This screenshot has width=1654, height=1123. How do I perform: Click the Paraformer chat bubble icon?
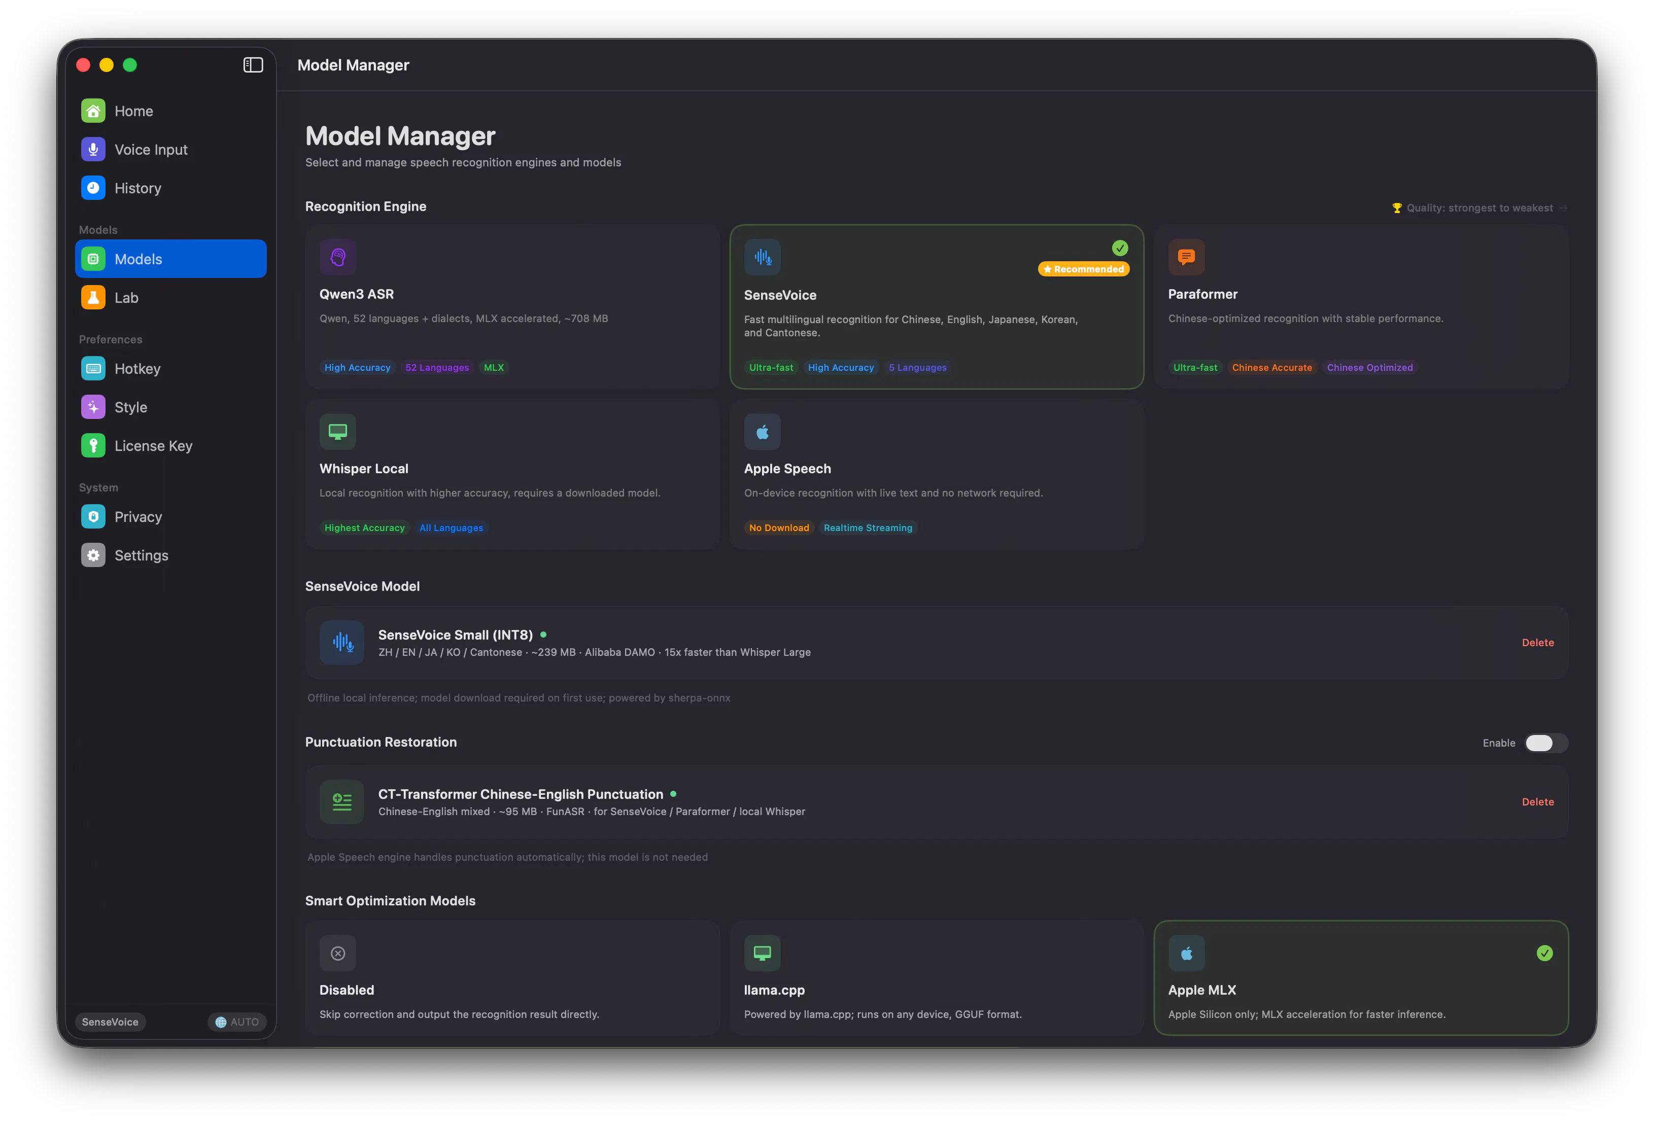point(1186,257)
